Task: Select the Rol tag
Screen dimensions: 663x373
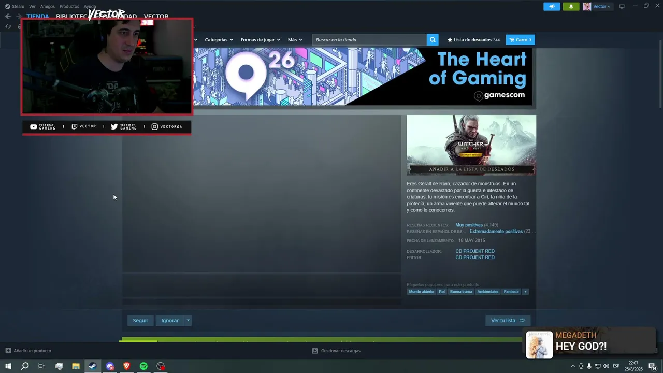Action: coord(442,292)
